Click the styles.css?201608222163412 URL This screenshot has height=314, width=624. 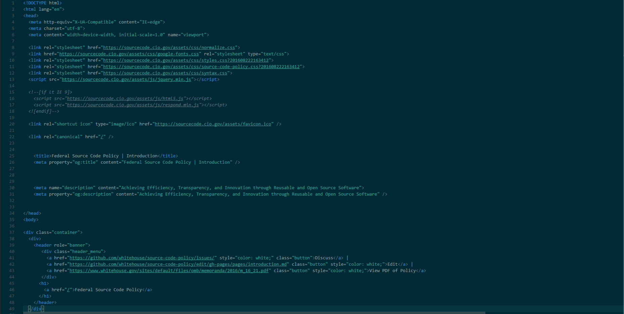[x=186, y=60]
